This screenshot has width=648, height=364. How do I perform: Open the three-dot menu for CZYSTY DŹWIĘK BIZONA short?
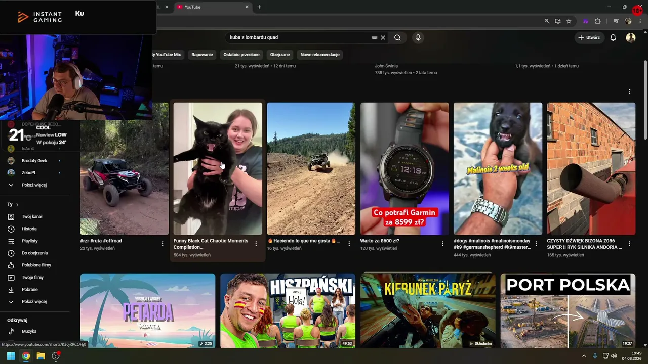629,244
